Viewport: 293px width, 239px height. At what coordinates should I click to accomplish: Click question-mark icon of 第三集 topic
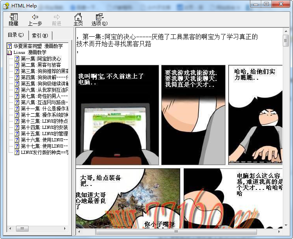[17, 71]
